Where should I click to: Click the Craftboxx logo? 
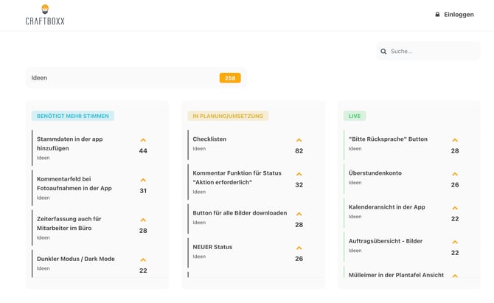(45, 15)
